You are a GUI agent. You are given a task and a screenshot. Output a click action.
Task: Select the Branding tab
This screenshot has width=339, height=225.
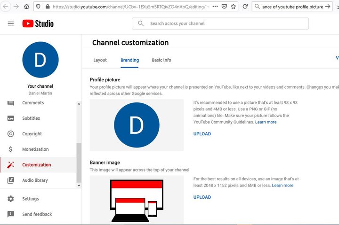pyautogui.click(x=130, y=60)
